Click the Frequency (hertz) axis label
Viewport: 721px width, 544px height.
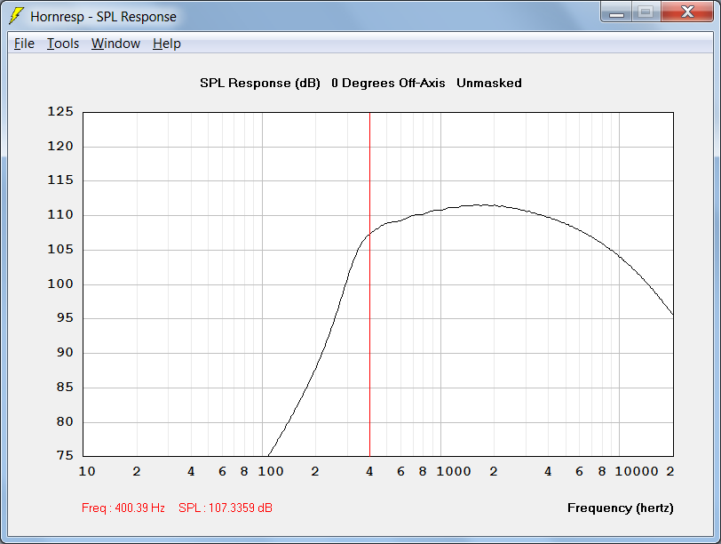[x=621, y=508]
